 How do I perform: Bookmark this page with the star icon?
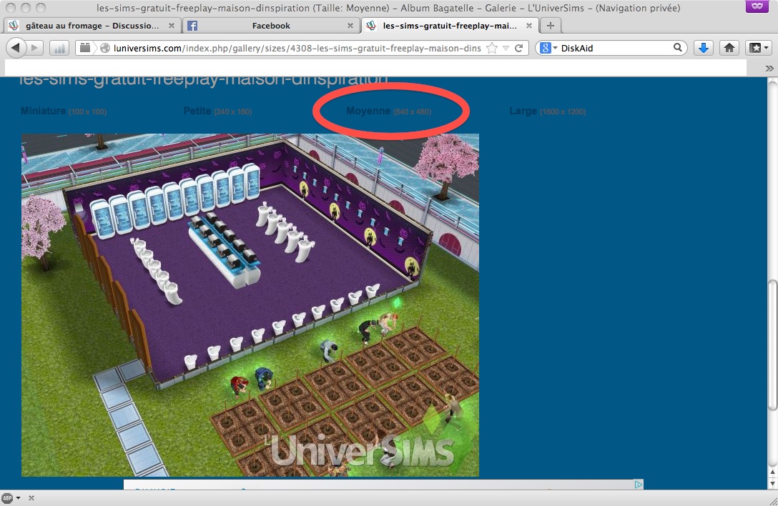pos(492,49)
